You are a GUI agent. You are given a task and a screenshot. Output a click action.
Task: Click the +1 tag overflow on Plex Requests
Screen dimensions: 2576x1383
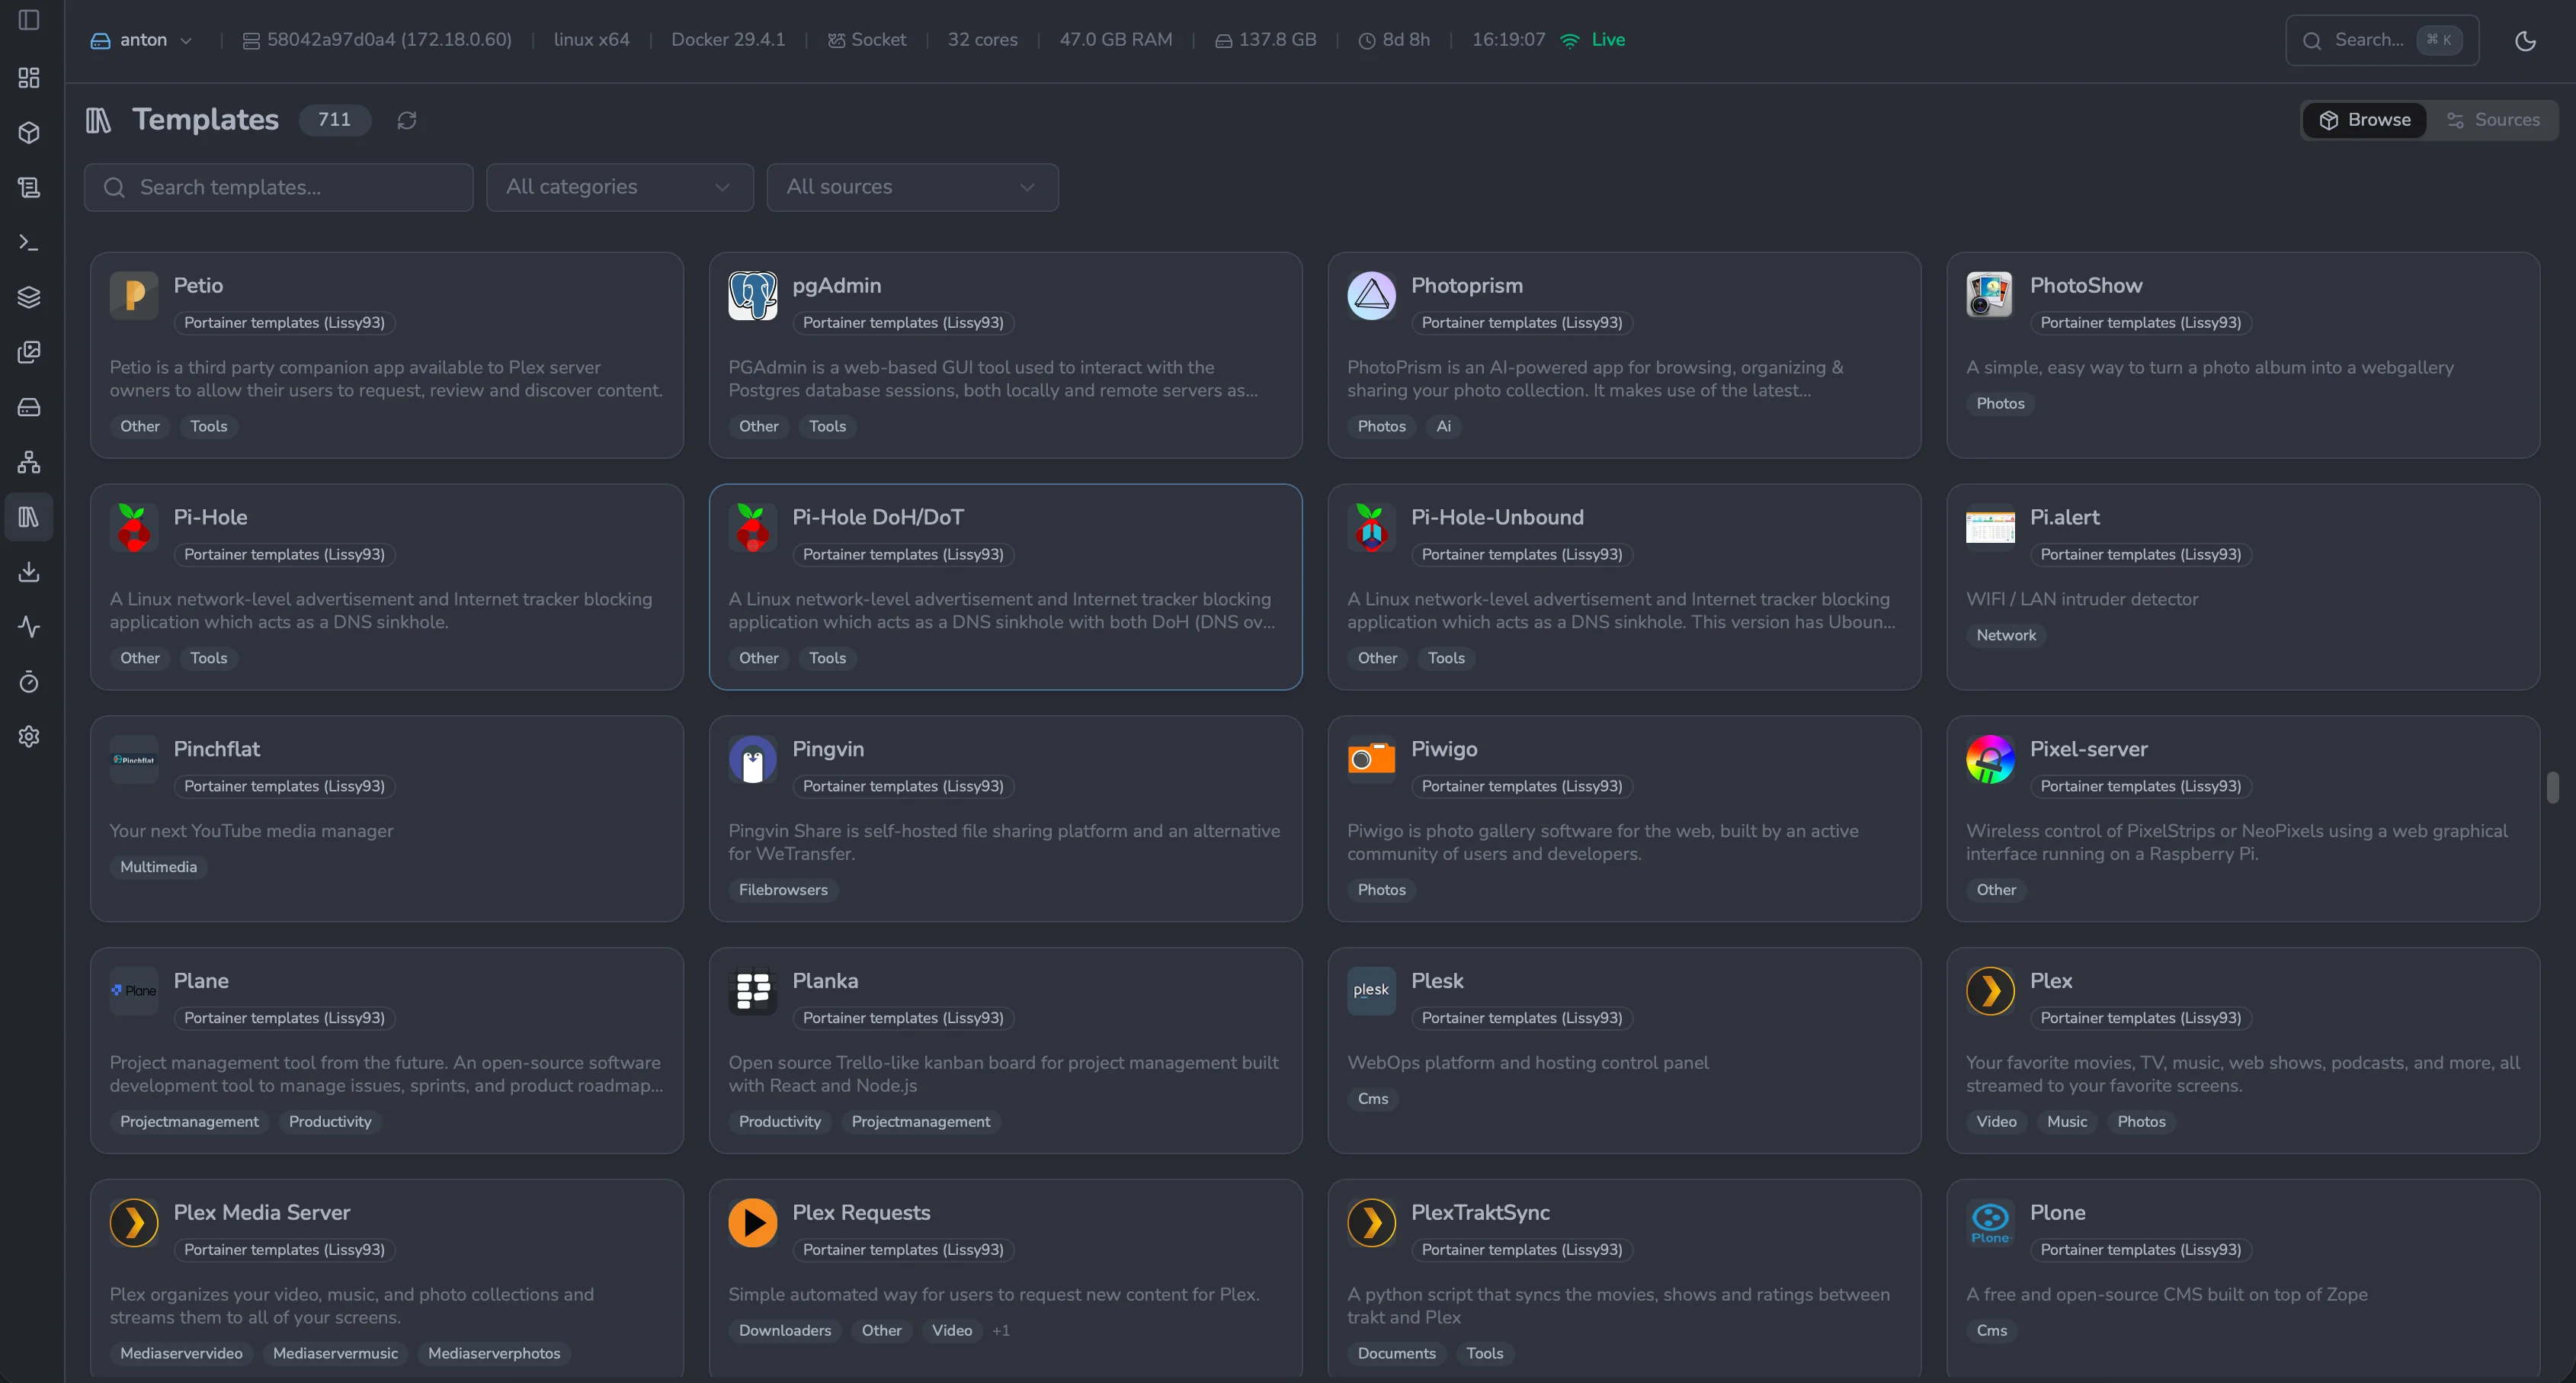[x=1000, y=1330]
